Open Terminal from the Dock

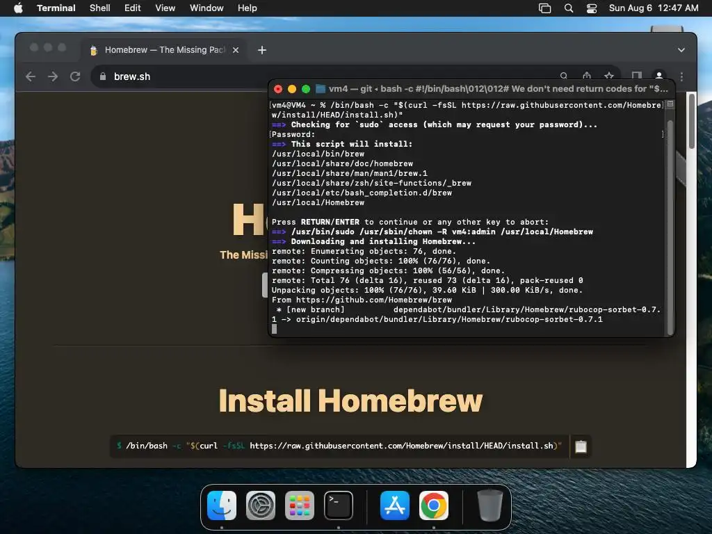click(x=339, y=505)
